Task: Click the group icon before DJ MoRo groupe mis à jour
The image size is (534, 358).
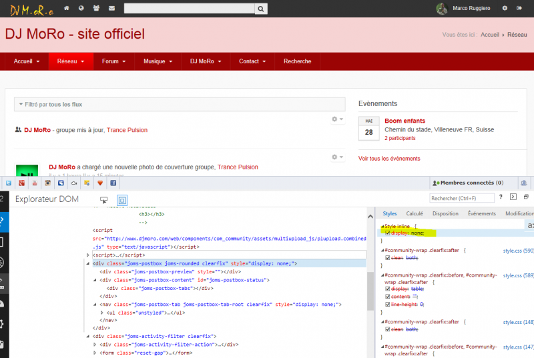Action: [18, 129]
